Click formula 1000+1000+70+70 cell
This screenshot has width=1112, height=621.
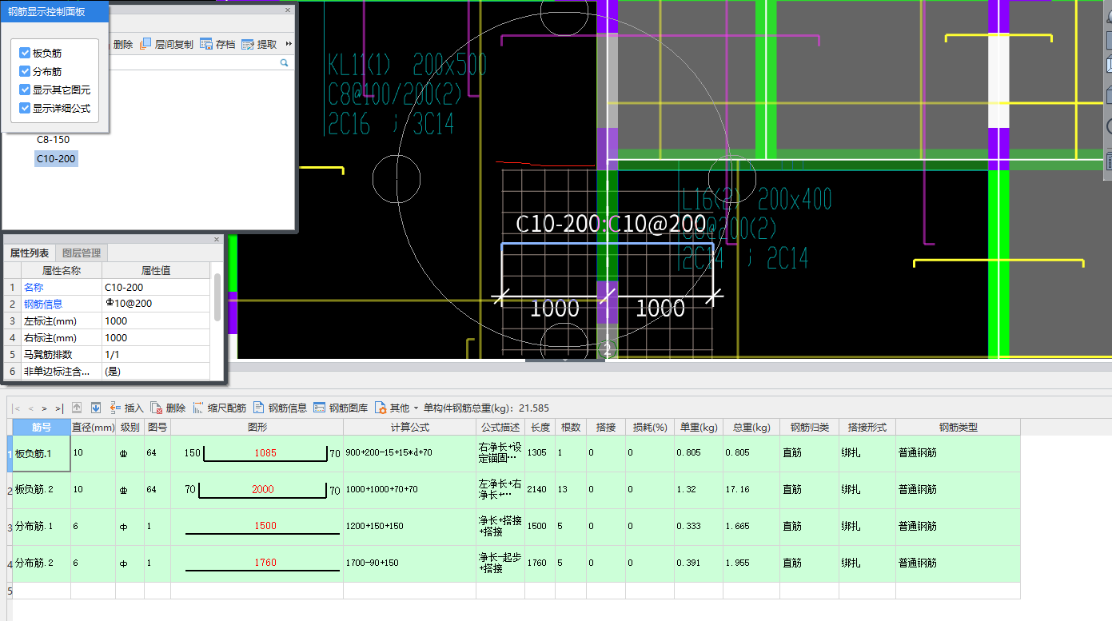click(410, 490)
